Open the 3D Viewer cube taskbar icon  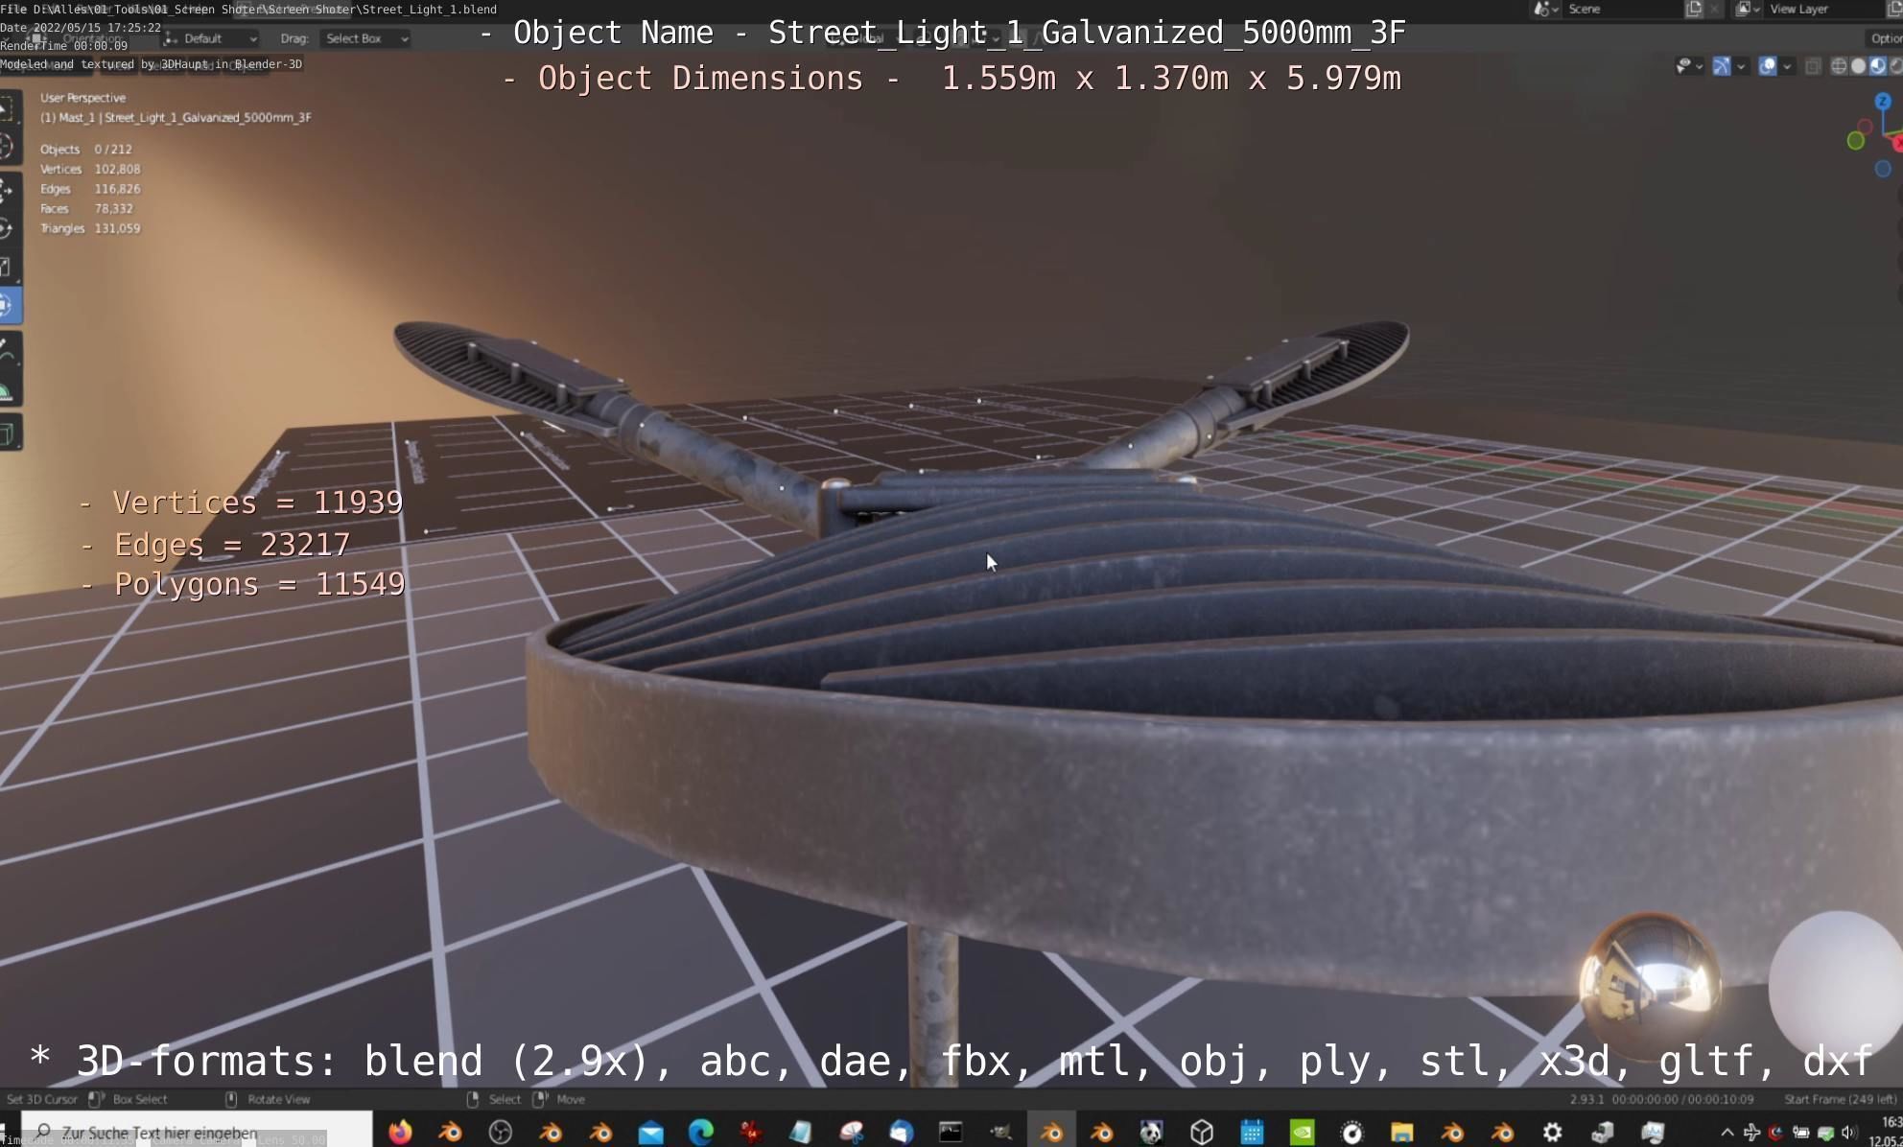1202,1133
